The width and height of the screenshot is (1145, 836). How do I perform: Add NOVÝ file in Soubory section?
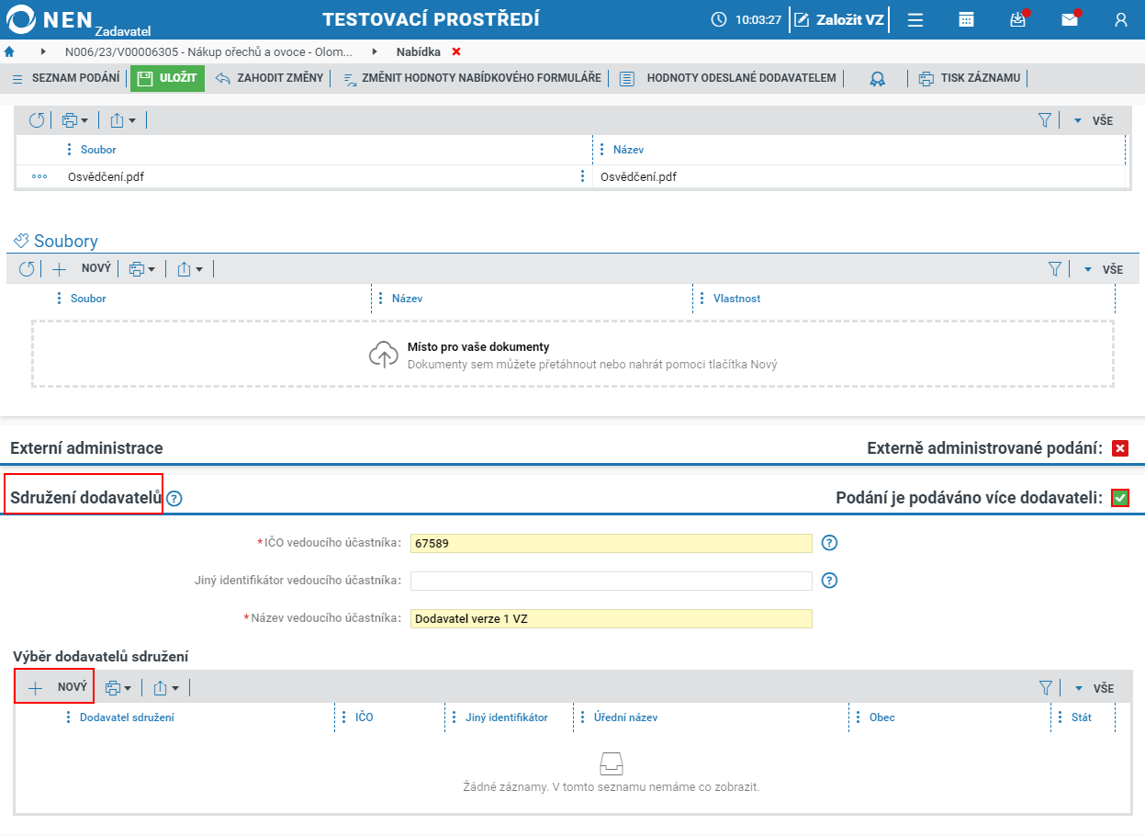(x=82, y=269)
